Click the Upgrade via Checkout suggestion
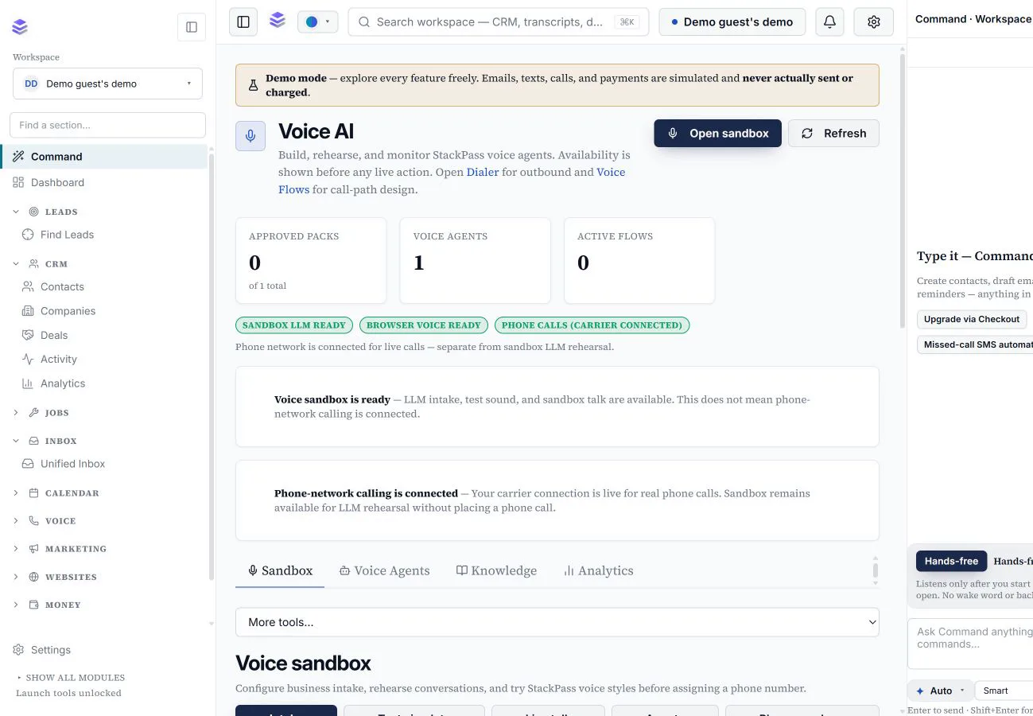The width and height of the screenshot is (1033, 716). pos(972,319)
